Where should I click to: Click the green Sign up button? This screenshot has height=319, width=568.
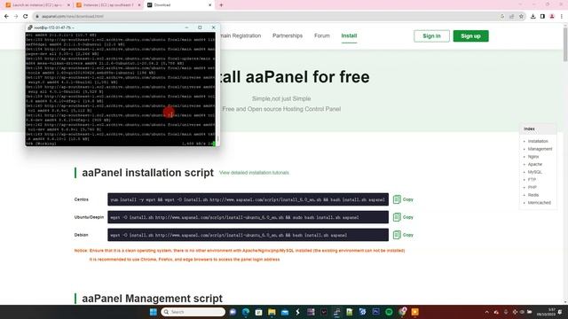pyautogui.click(x=470, y=35)
